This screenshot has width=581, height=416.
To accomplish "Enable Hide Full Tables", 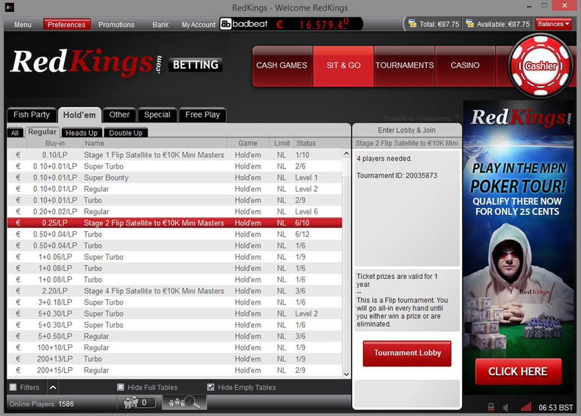I will (121, 387).
